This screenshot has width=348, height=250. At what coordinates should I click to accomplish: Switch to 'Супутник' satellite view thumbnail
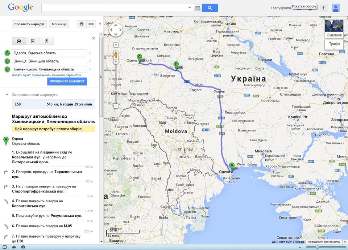point(334,29)
